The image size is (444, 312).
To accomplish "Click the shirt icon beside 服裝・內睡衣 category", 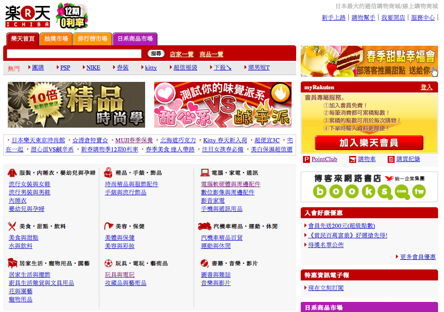I will pos(11,173).
